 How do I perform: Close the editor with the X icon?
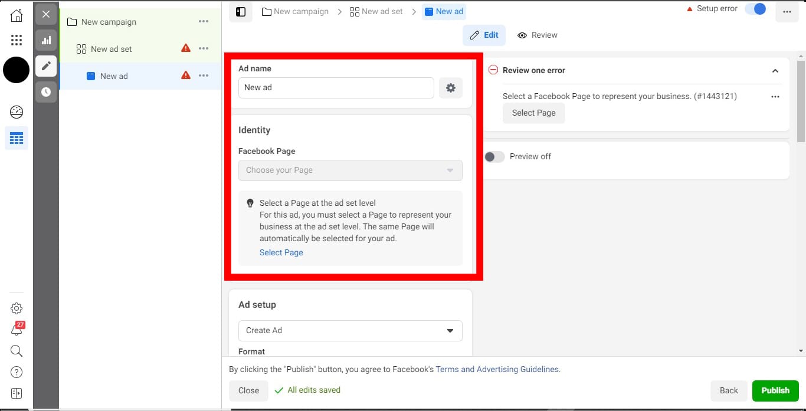pyautogui.click(x=46, y=14)
